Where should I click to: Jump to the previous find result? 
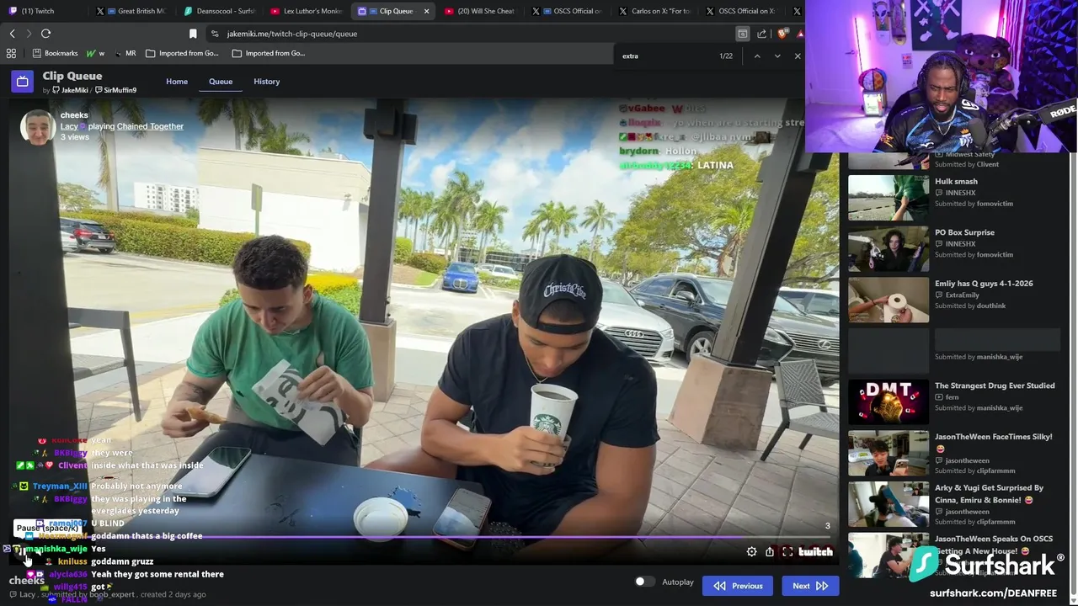pyautogui.click(x=756, y=56)
